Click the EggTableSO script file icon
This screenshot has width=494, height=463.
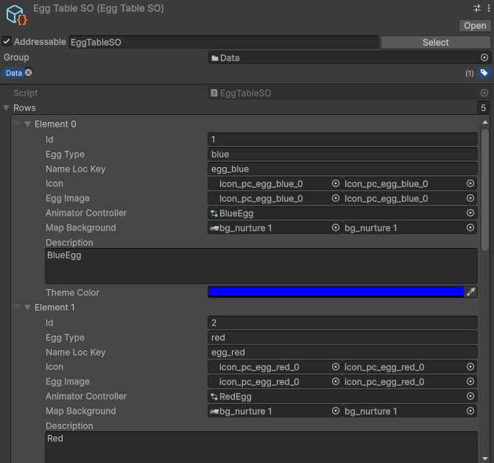tap(214, 93)
